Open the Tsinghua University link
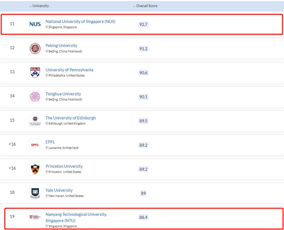The image size is (284, 230). [63, 94]
